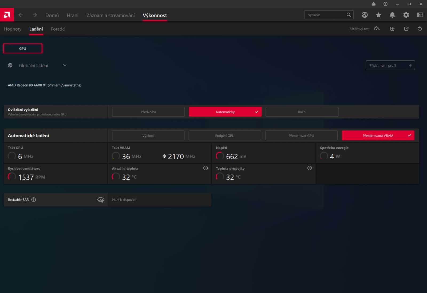Open help for Resizable BAR
The image size is (427, 293).
[x=34, y=200]
